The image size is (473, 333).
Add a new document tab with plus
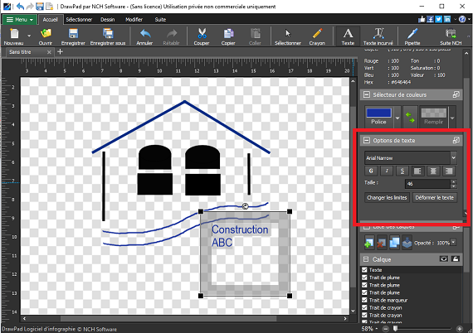[x=60, y=52]
